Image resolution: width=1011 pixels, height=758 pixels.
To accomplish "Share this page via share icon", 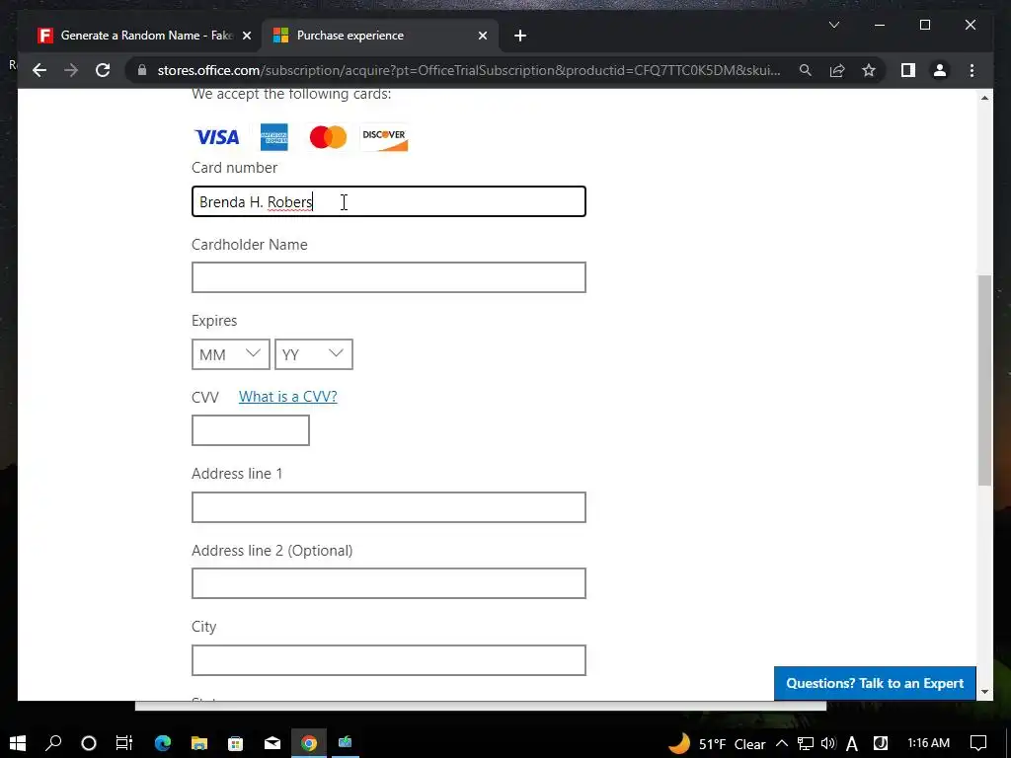I will click(837, 70).
